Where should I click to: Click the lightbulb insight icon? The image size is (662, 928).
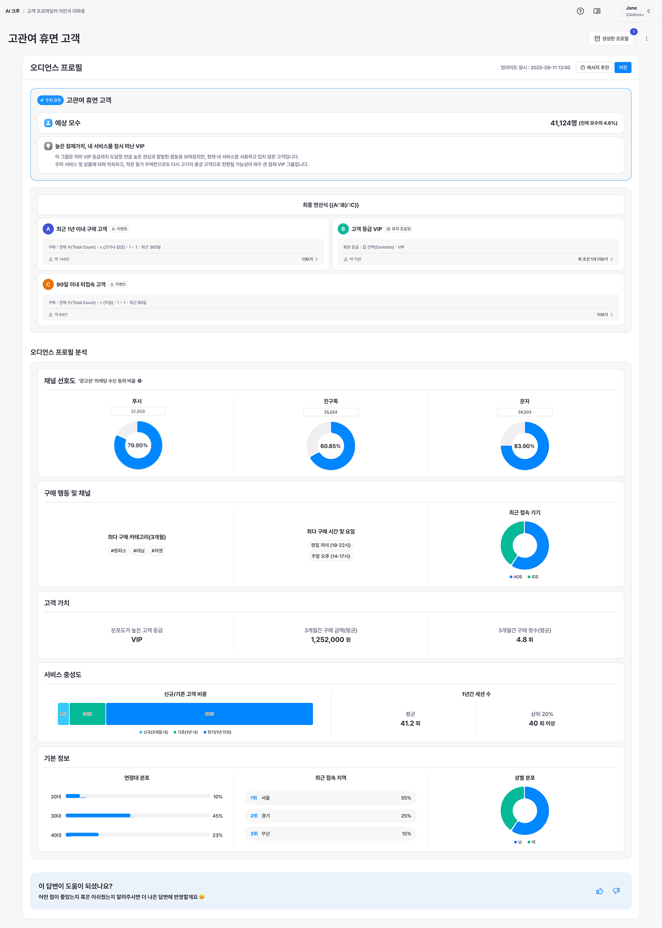pyautogui.click(x=48, y=146)
